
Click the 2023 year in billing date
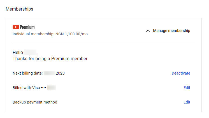pos(60,73)
